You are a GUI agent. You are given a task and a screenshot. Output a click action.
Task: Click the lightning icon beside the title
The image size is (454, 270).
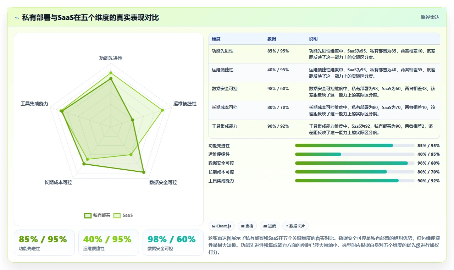point(17,17)
